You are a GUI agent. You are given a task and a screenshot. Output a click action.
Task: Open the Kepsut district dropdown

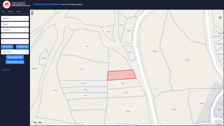(15, 24)
